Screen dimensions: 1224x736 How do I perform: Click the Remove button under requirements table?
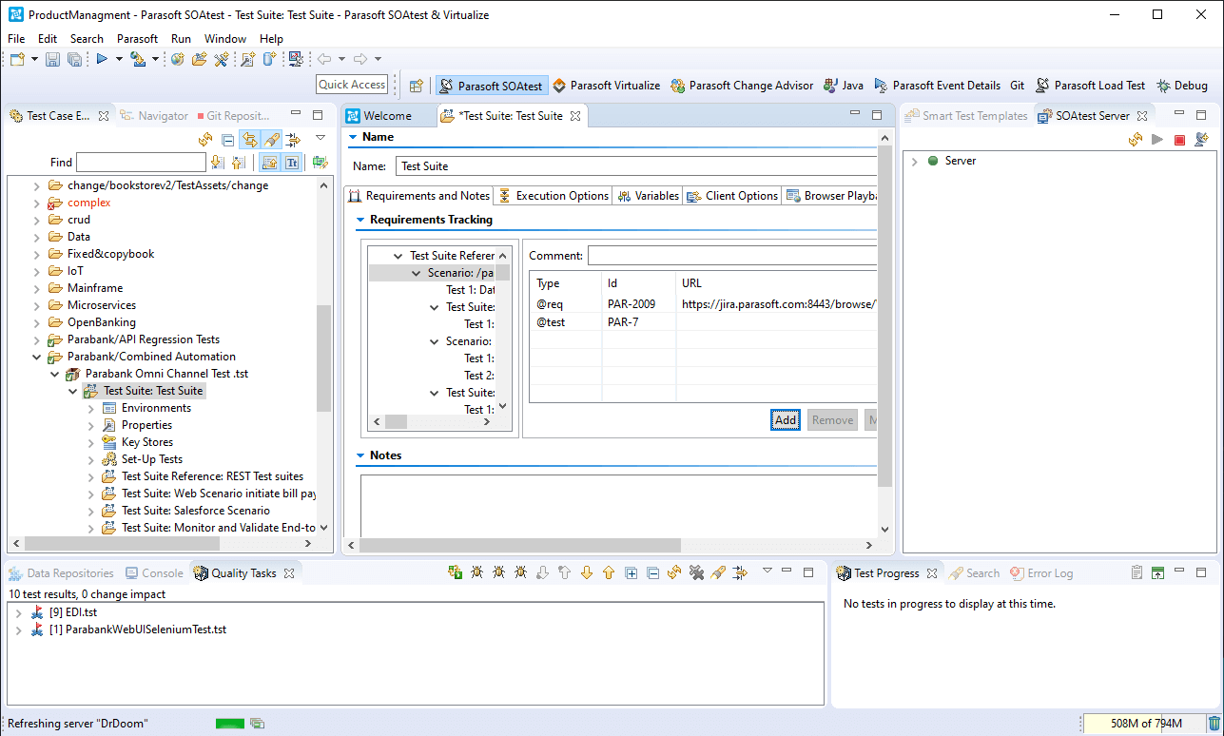click(x=832, y=420)
